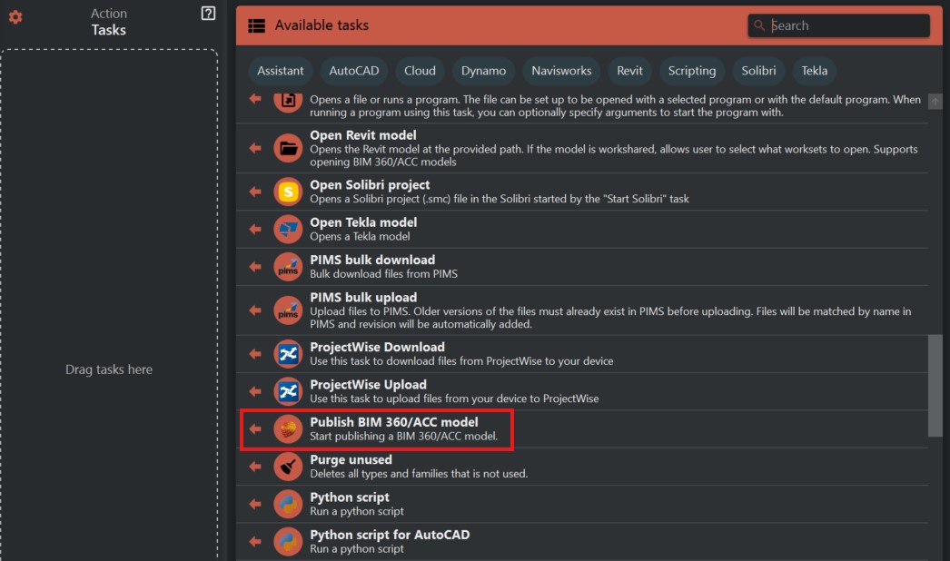
Task: Select the Navisworks filter chip
Action: tap(561, 71)
